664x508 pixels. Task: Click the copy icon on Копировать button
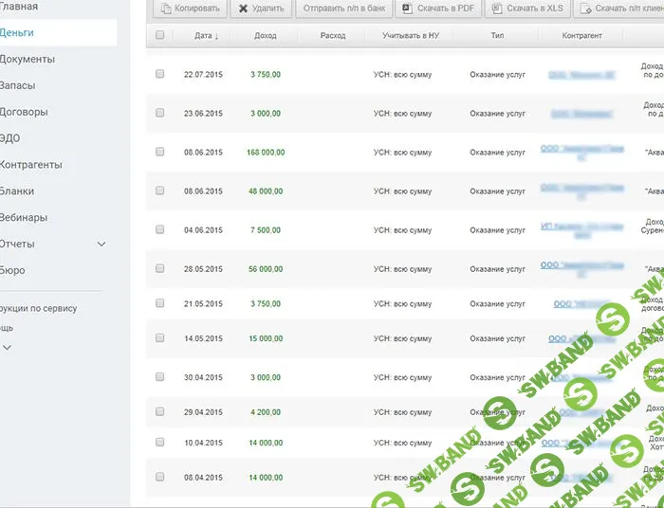(x=165, y=9)
